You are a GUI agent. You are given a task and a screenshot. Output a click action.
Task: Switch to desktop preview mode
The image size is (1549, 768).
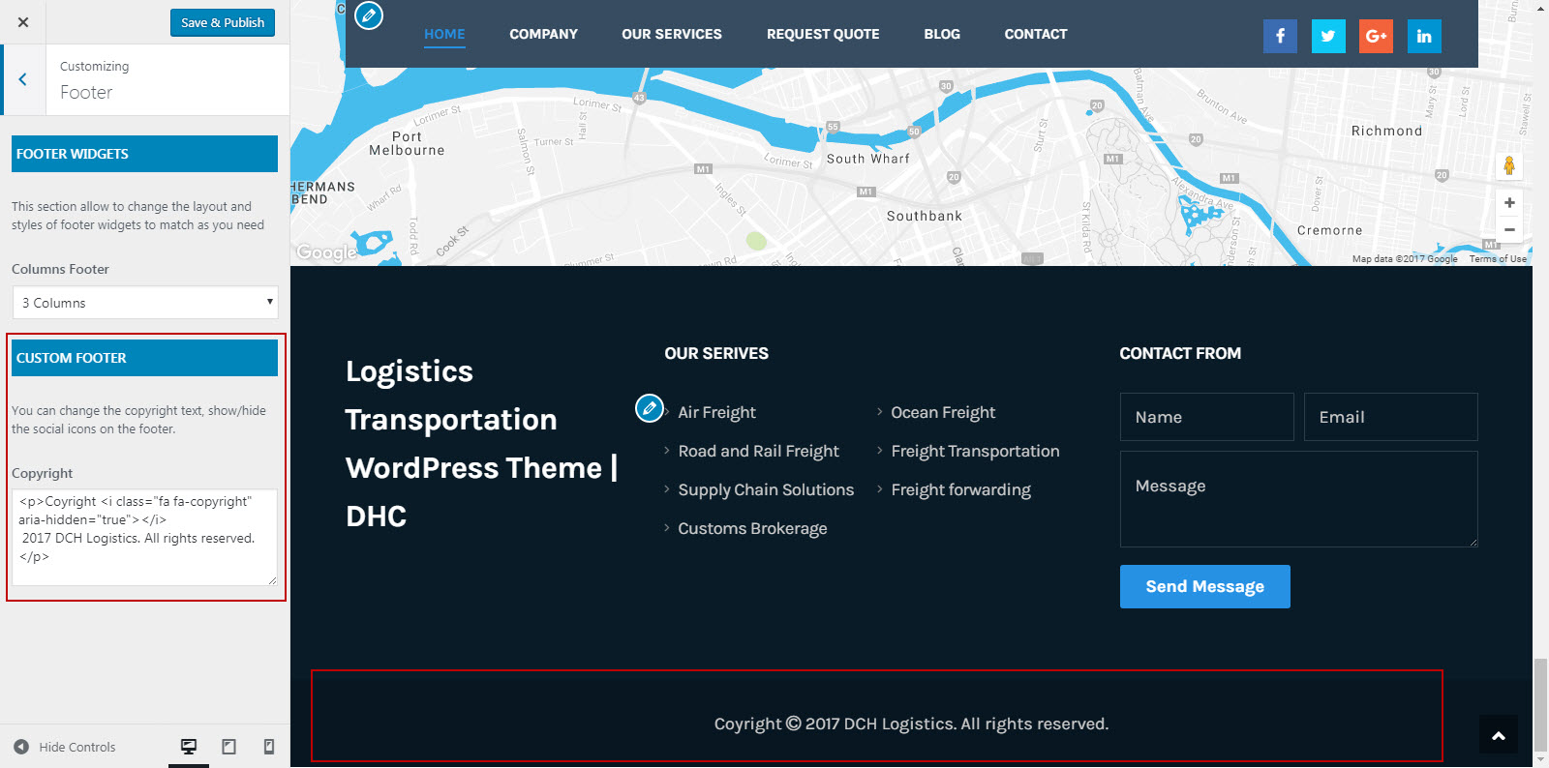tap(189, 747)
